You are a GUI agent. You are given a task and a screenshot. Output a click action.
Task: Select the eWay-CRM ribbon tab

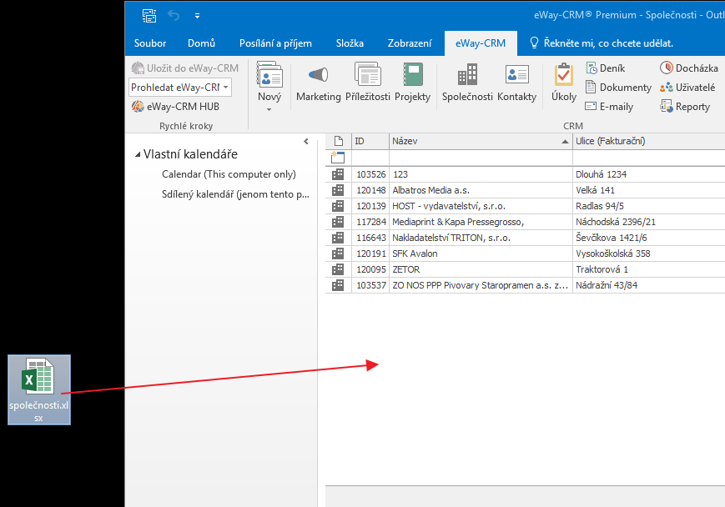(481, 43)
